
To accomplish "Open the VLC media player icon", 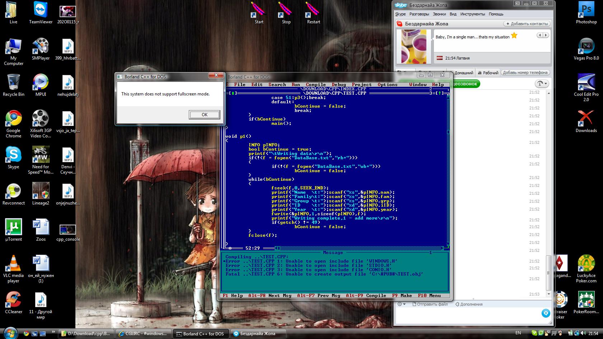I will pyautogui.click(x=14, y=269).
